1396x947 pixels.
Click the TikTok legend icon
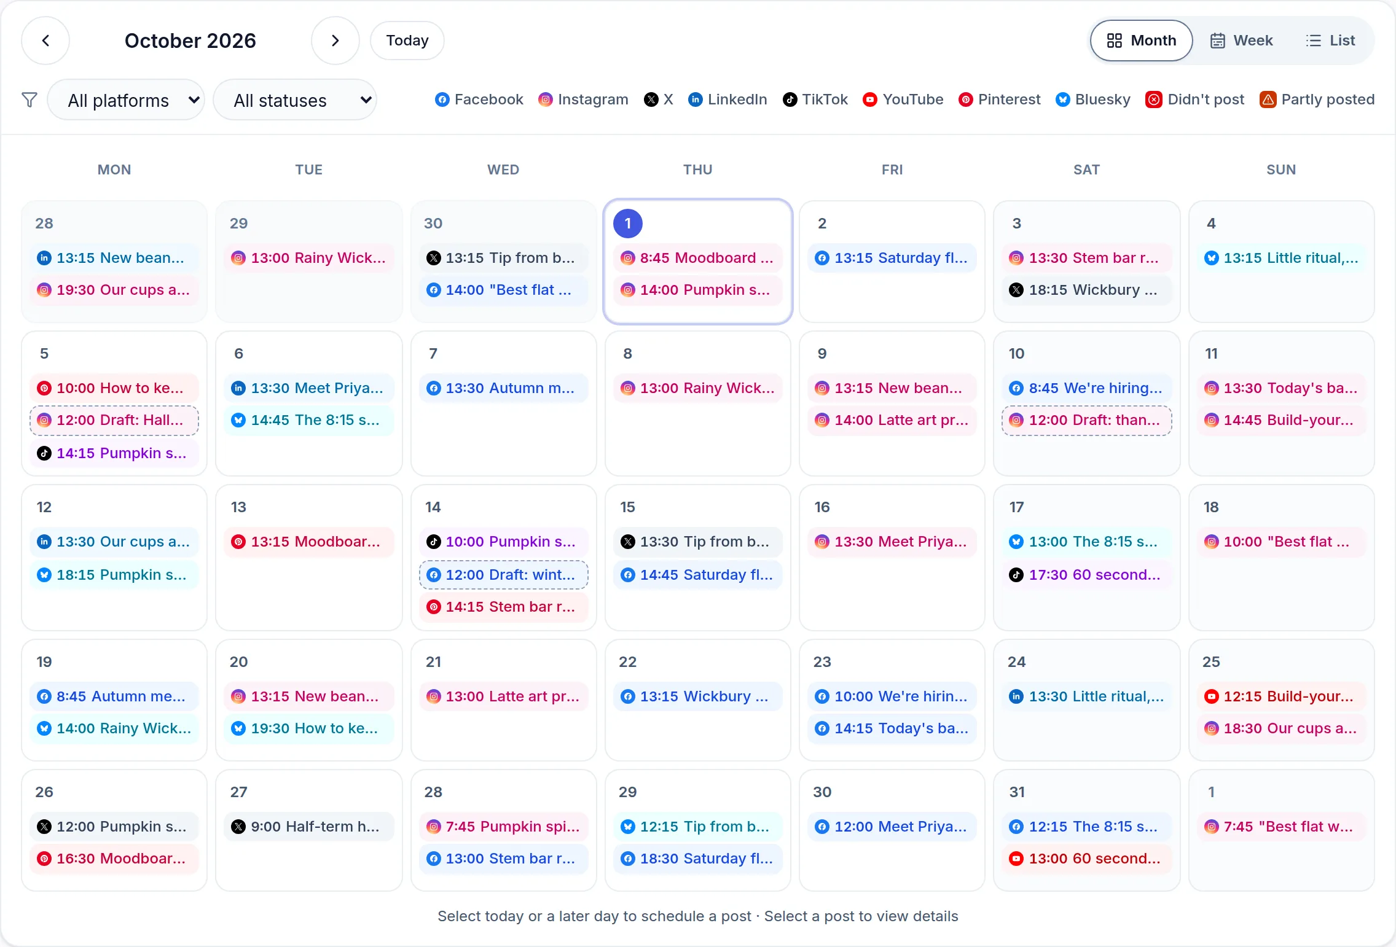click(790, 99)
